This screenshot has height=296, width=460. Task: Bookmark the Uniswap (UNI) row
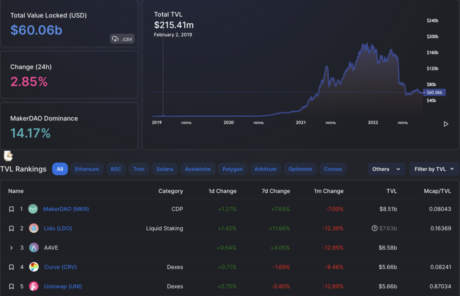12,286
